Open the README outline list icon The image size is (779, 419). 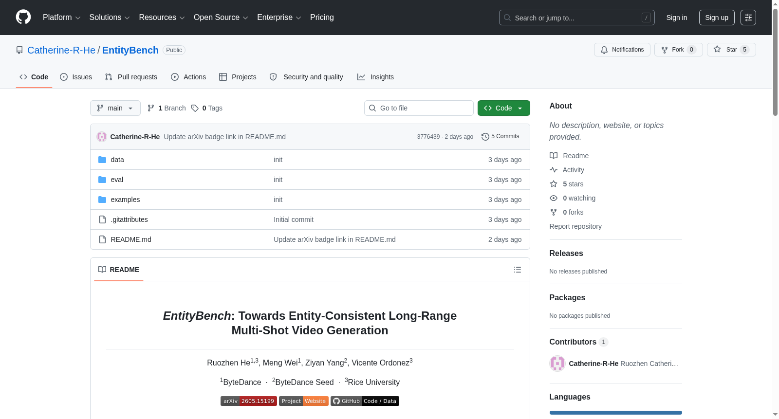coord(518,270)
